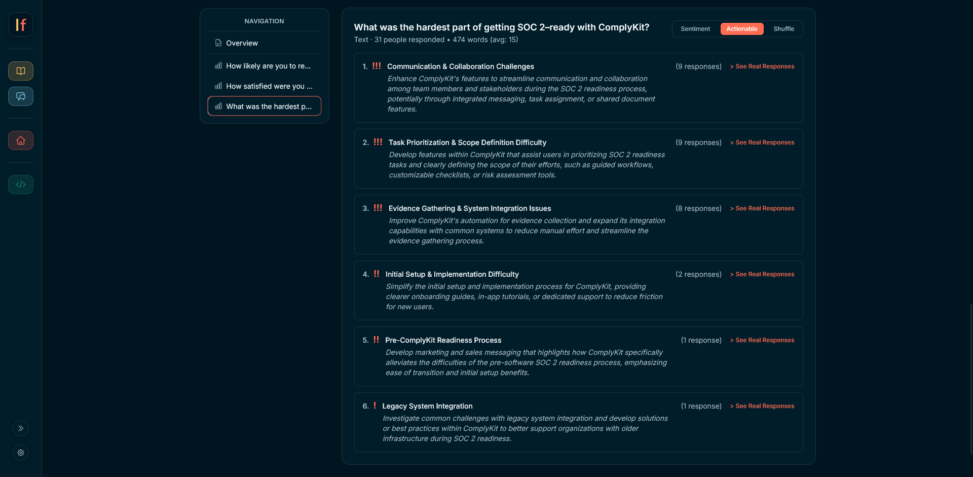Expand real responses for Pre-ComplyKit Readiness Process
Screen dimensions: 973x477
(x=762, y=340)
